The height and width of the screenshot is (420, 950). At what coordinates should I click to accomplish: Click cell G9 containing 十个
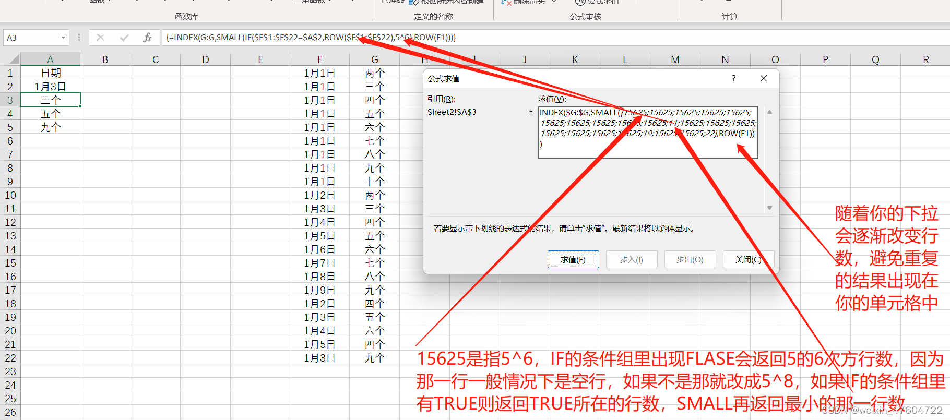coord(375,182)
